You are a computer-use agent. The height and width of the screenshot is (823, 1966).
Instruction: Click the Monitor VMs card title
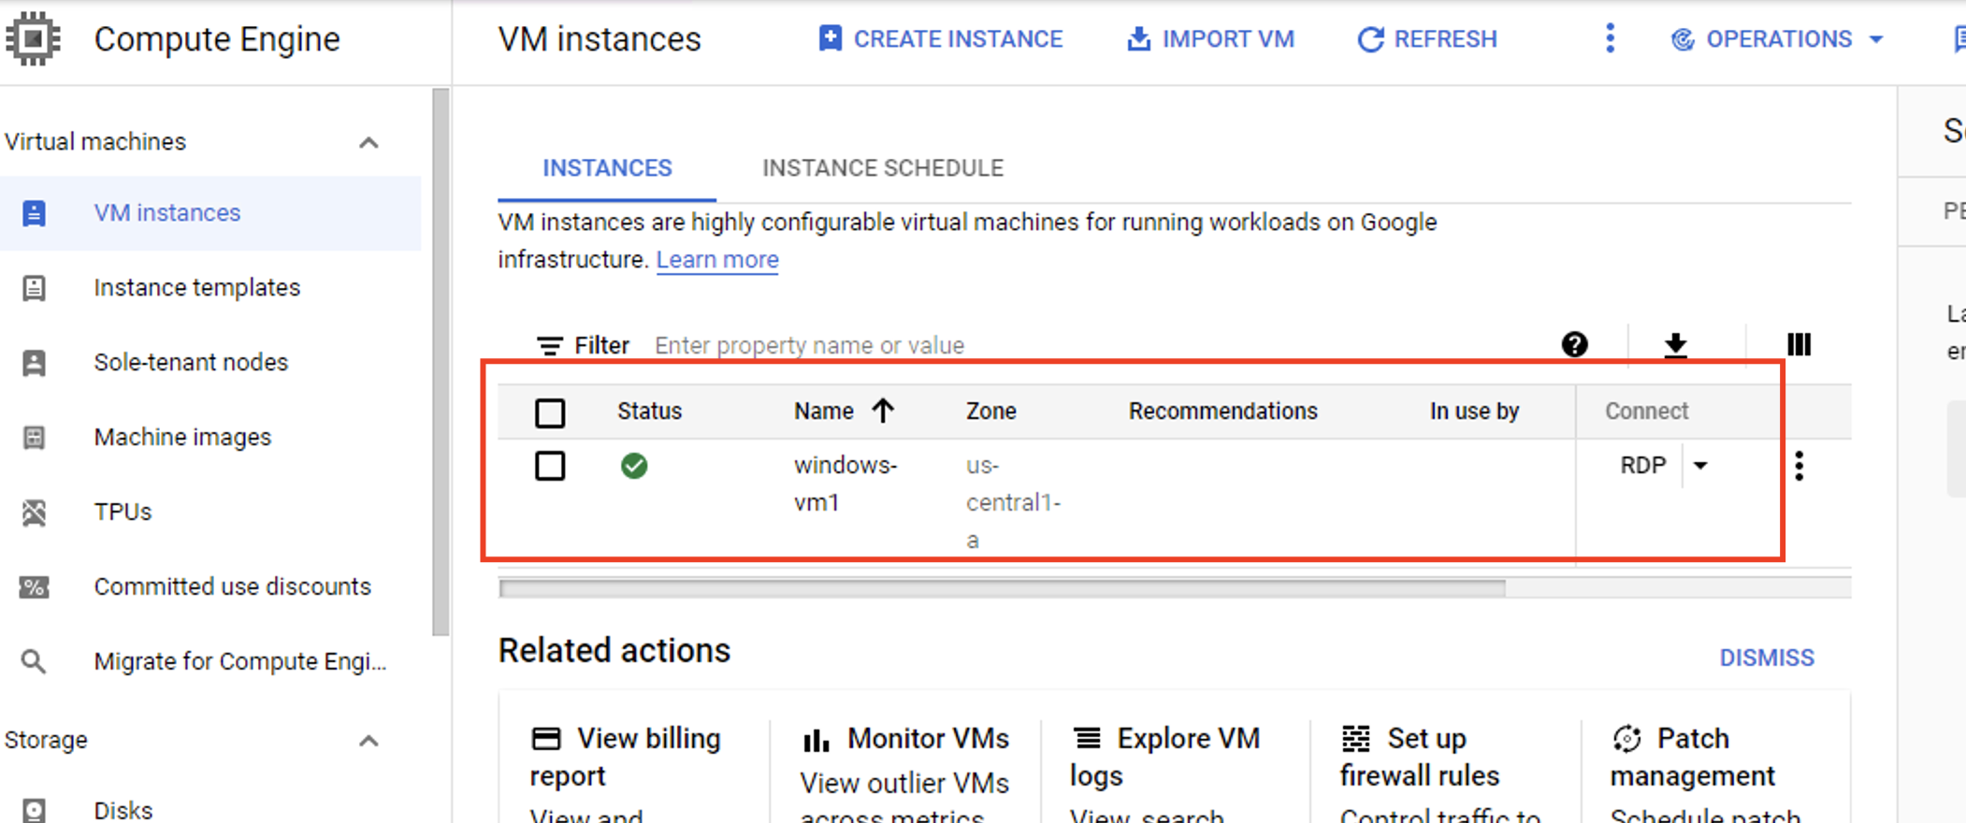(x=928, y=739)
